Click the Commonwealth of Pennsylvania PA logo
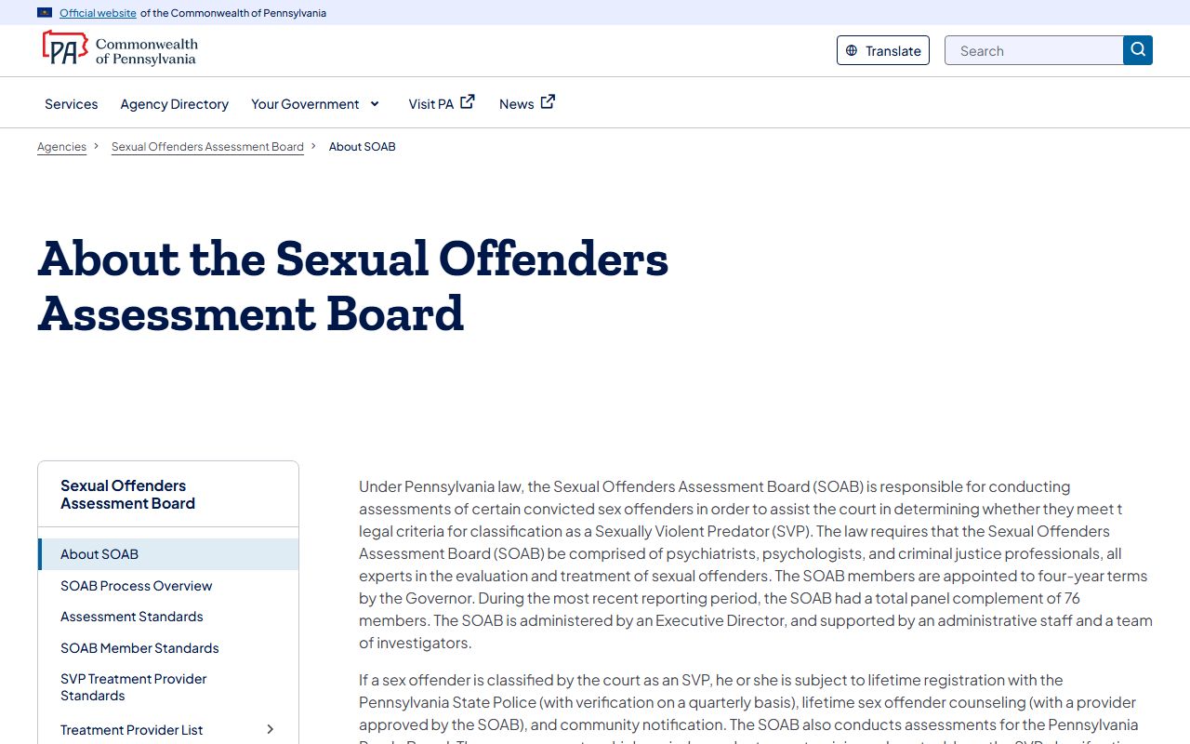Viewport: 1190px width, 744px height. (65, 48)
